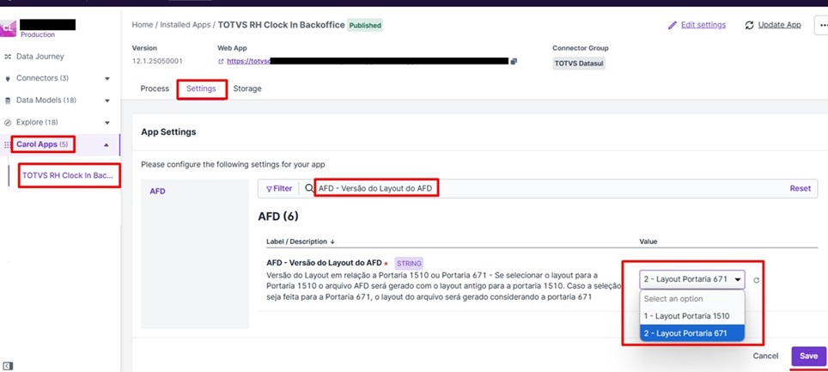Click the TOTVS Datasul connector group tag
828x372 pixels.
579,64
